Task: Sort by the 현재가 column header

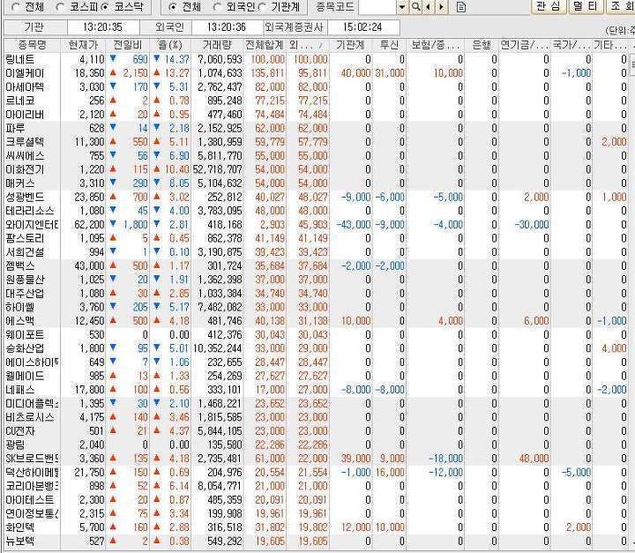Action: [83, 45]
